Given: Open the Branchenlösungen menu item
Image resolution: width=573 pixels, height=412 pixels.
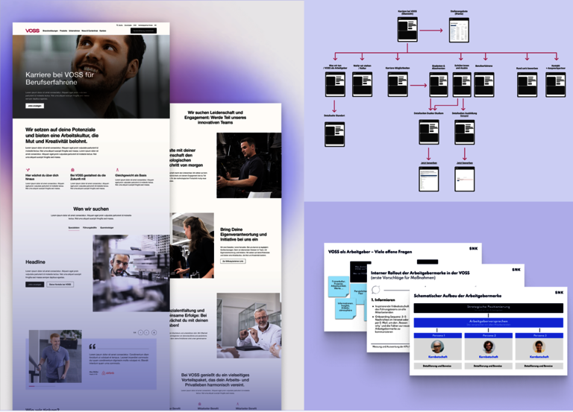Looking at the screenshot, I should point(50,31).
